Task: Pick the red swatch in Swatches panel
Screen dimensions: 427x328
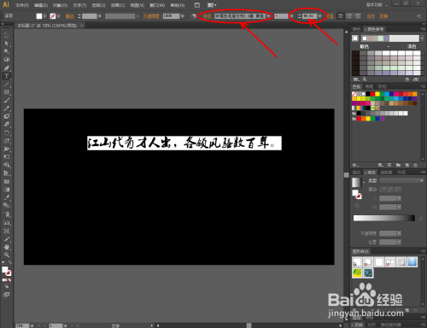Action: point(372,94)
